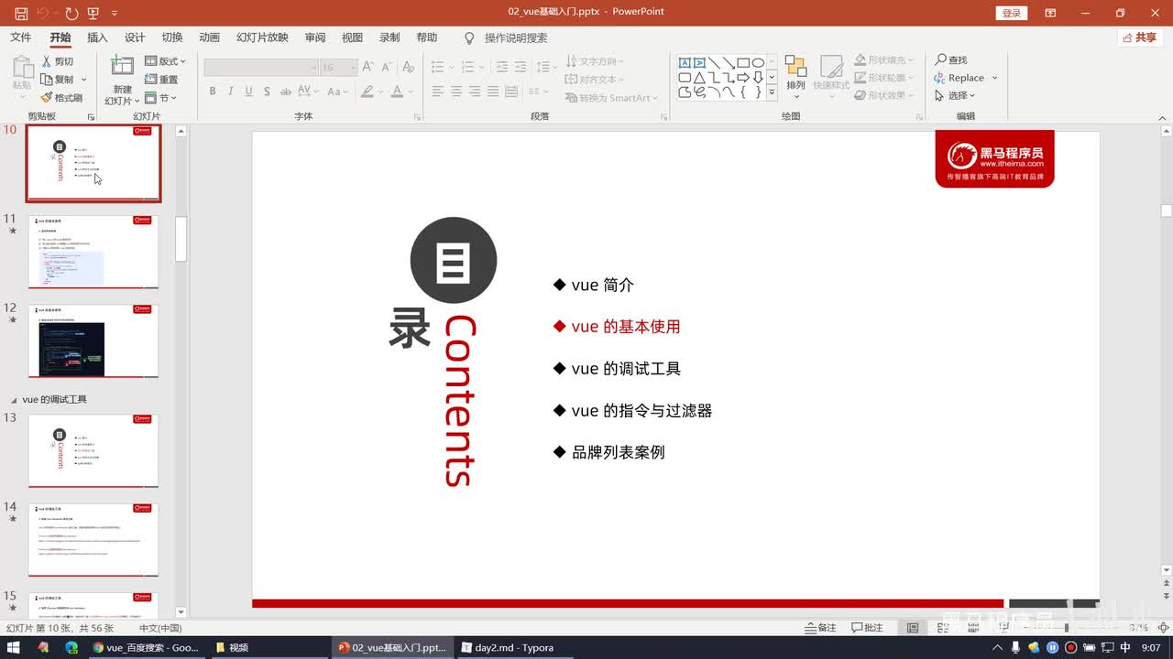Click the Redo arrow in Quick Access Toolbar
The image size is (1173, 659).
[71, 14]
